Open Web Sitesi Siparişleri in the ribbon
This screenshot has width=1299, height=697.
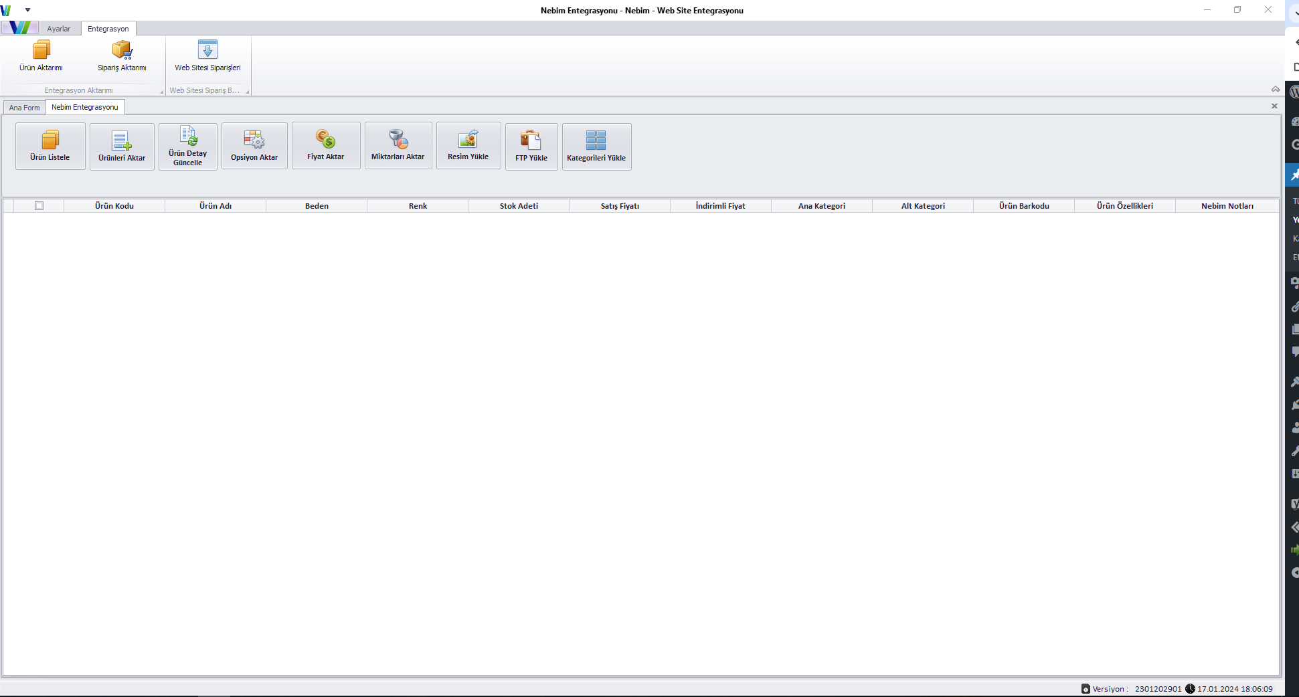tap(207, 56)
